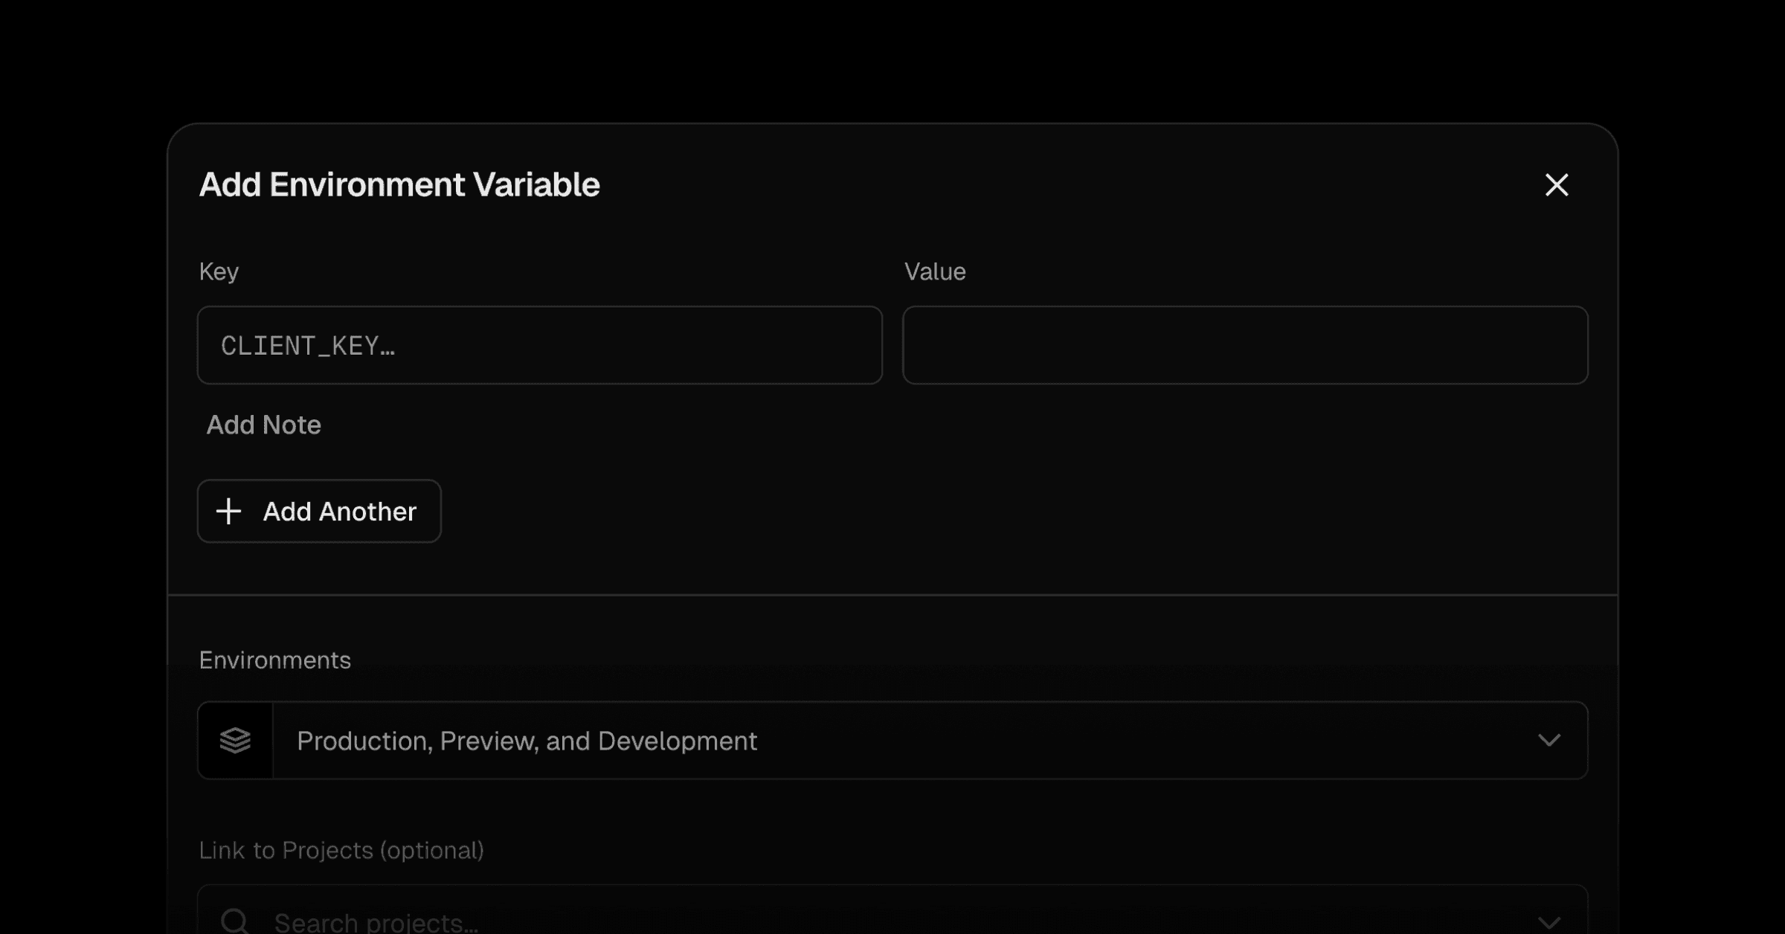Click the Key field label
1785x934 pixels.
219,271
